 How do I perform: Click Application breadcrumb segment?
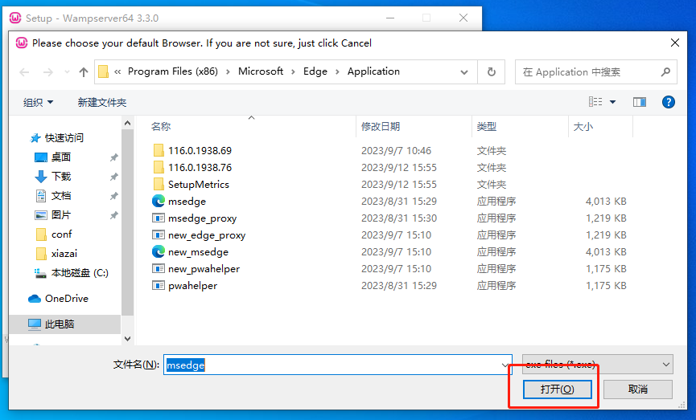pos(373,71)
